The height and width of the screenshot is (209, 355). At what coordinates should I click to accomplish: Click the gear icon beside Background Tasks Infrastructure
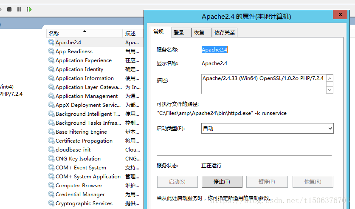(x=51, y=123)
